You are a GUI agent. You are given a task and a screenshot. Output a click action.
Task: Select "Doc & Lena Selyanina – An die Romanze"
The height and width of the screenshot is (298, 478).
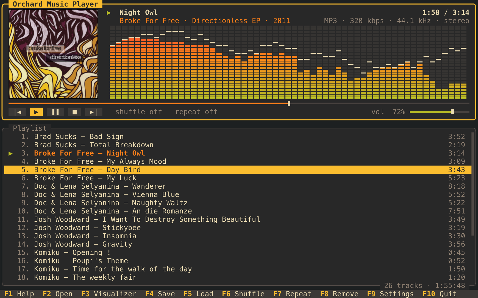coord(238,211)
